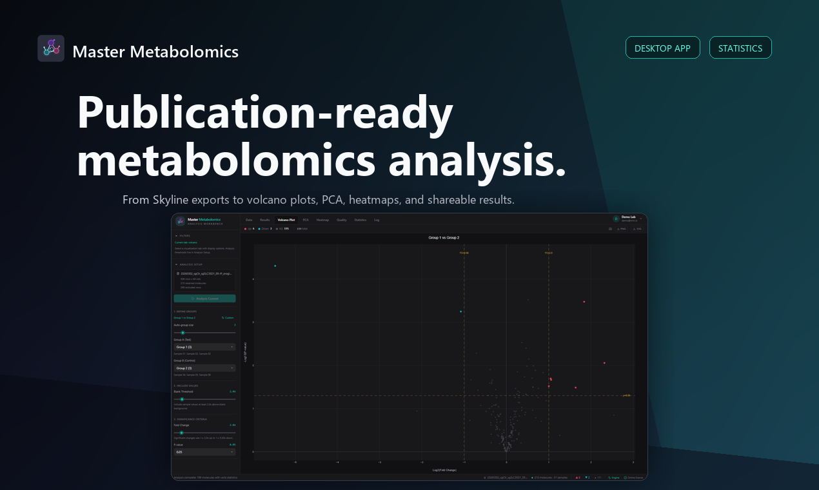Open the P-value dropdown
Screen dimensions: 819x490
click(x=204, y=452)
